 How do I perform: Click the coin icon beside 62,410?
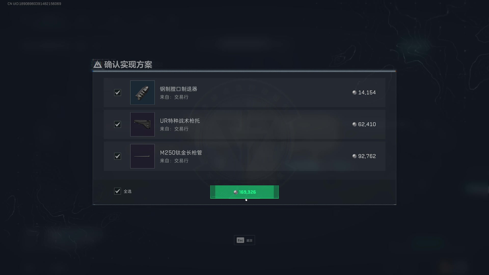point(354,124)
